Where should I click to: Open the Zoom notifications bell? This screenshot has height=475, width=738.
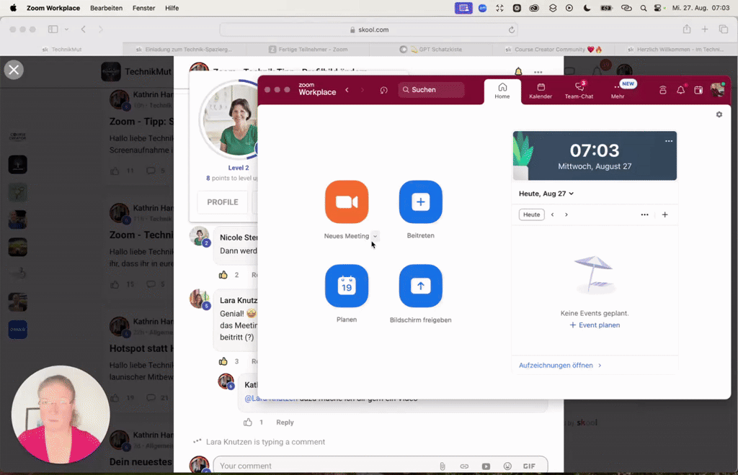[680, 90]
